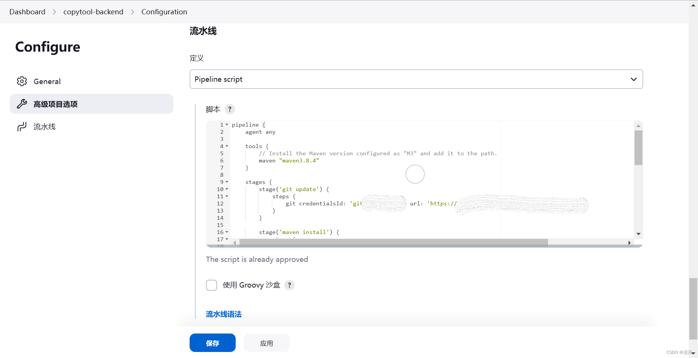
Task: Click the 流水线 section heading
Action: click(203, 31)
